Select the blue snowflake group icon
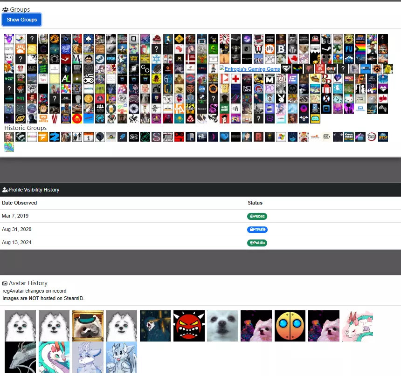The image size is (401, 376). coord(157,59)
